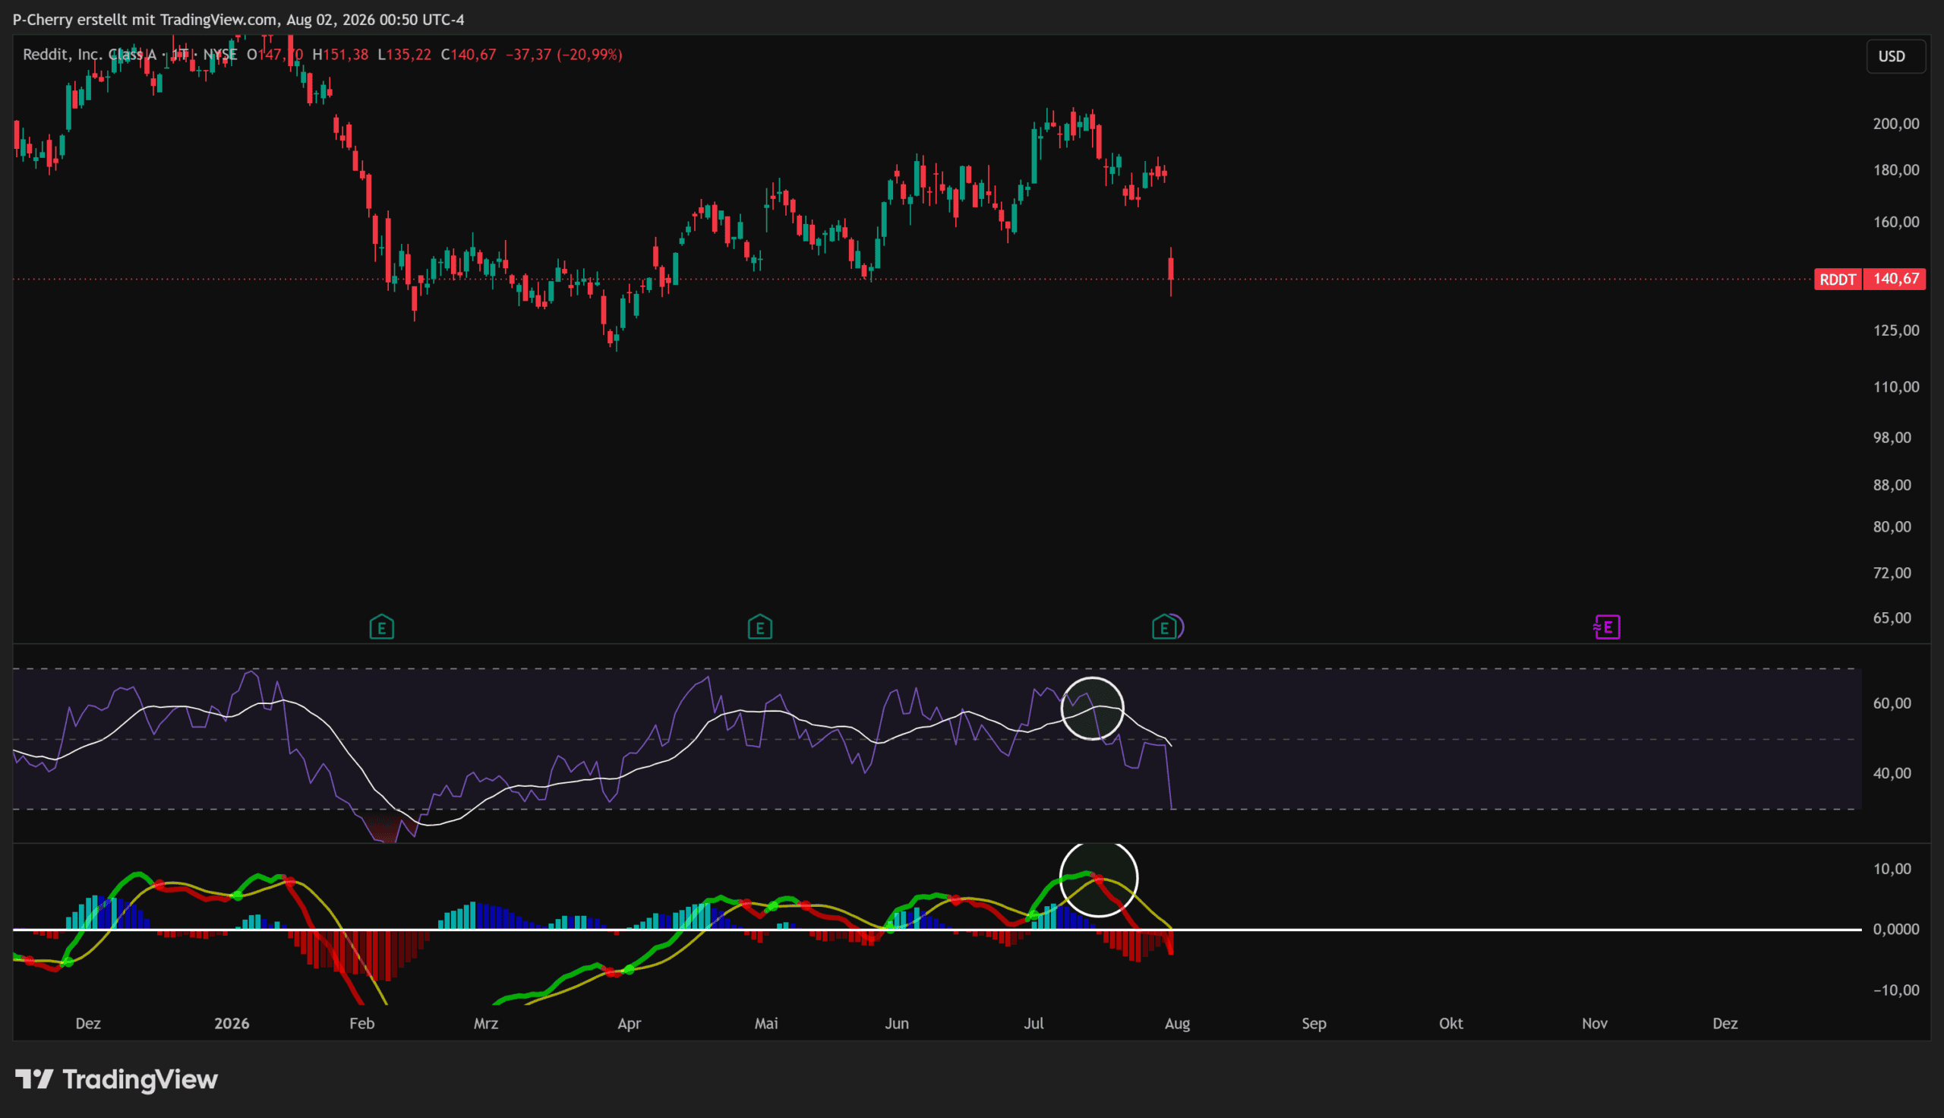Click the 2026 year label on time axis

click(232, 1024)
